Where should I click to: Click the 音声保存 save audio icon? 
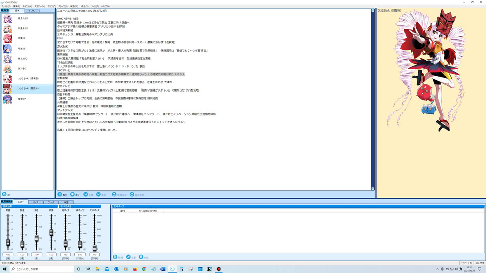coord(114,194)
